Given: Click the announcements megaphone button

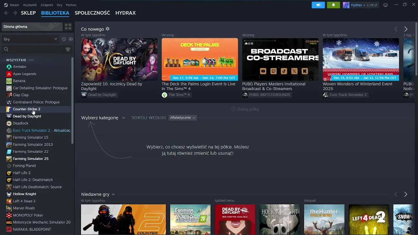Looking at the screenshot, I should [x=318, y=5].
